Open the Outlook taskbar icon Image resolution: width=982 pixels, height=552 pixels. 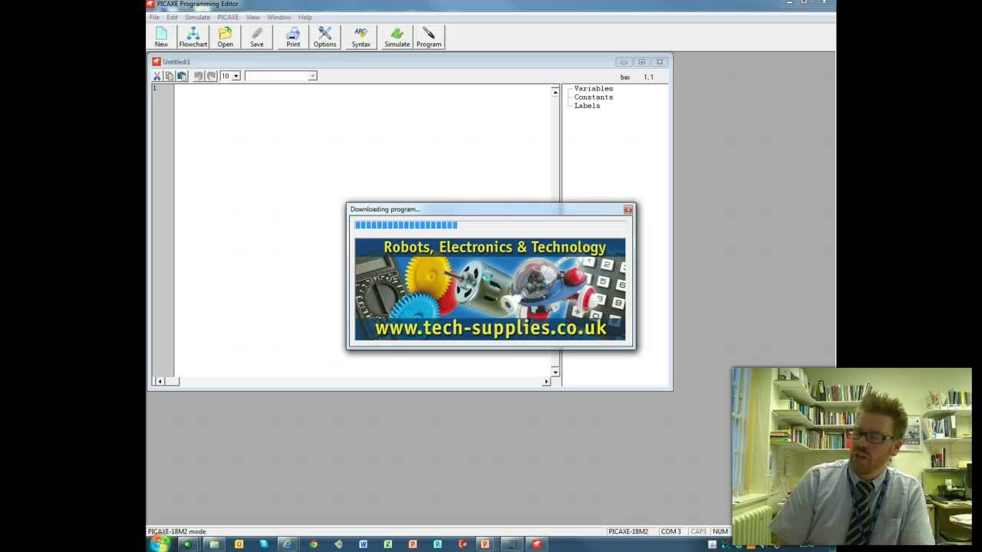[239, 544]
